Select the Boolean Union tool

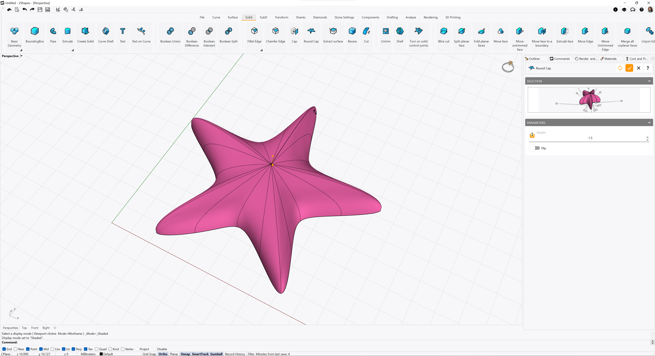click(170, 35)
